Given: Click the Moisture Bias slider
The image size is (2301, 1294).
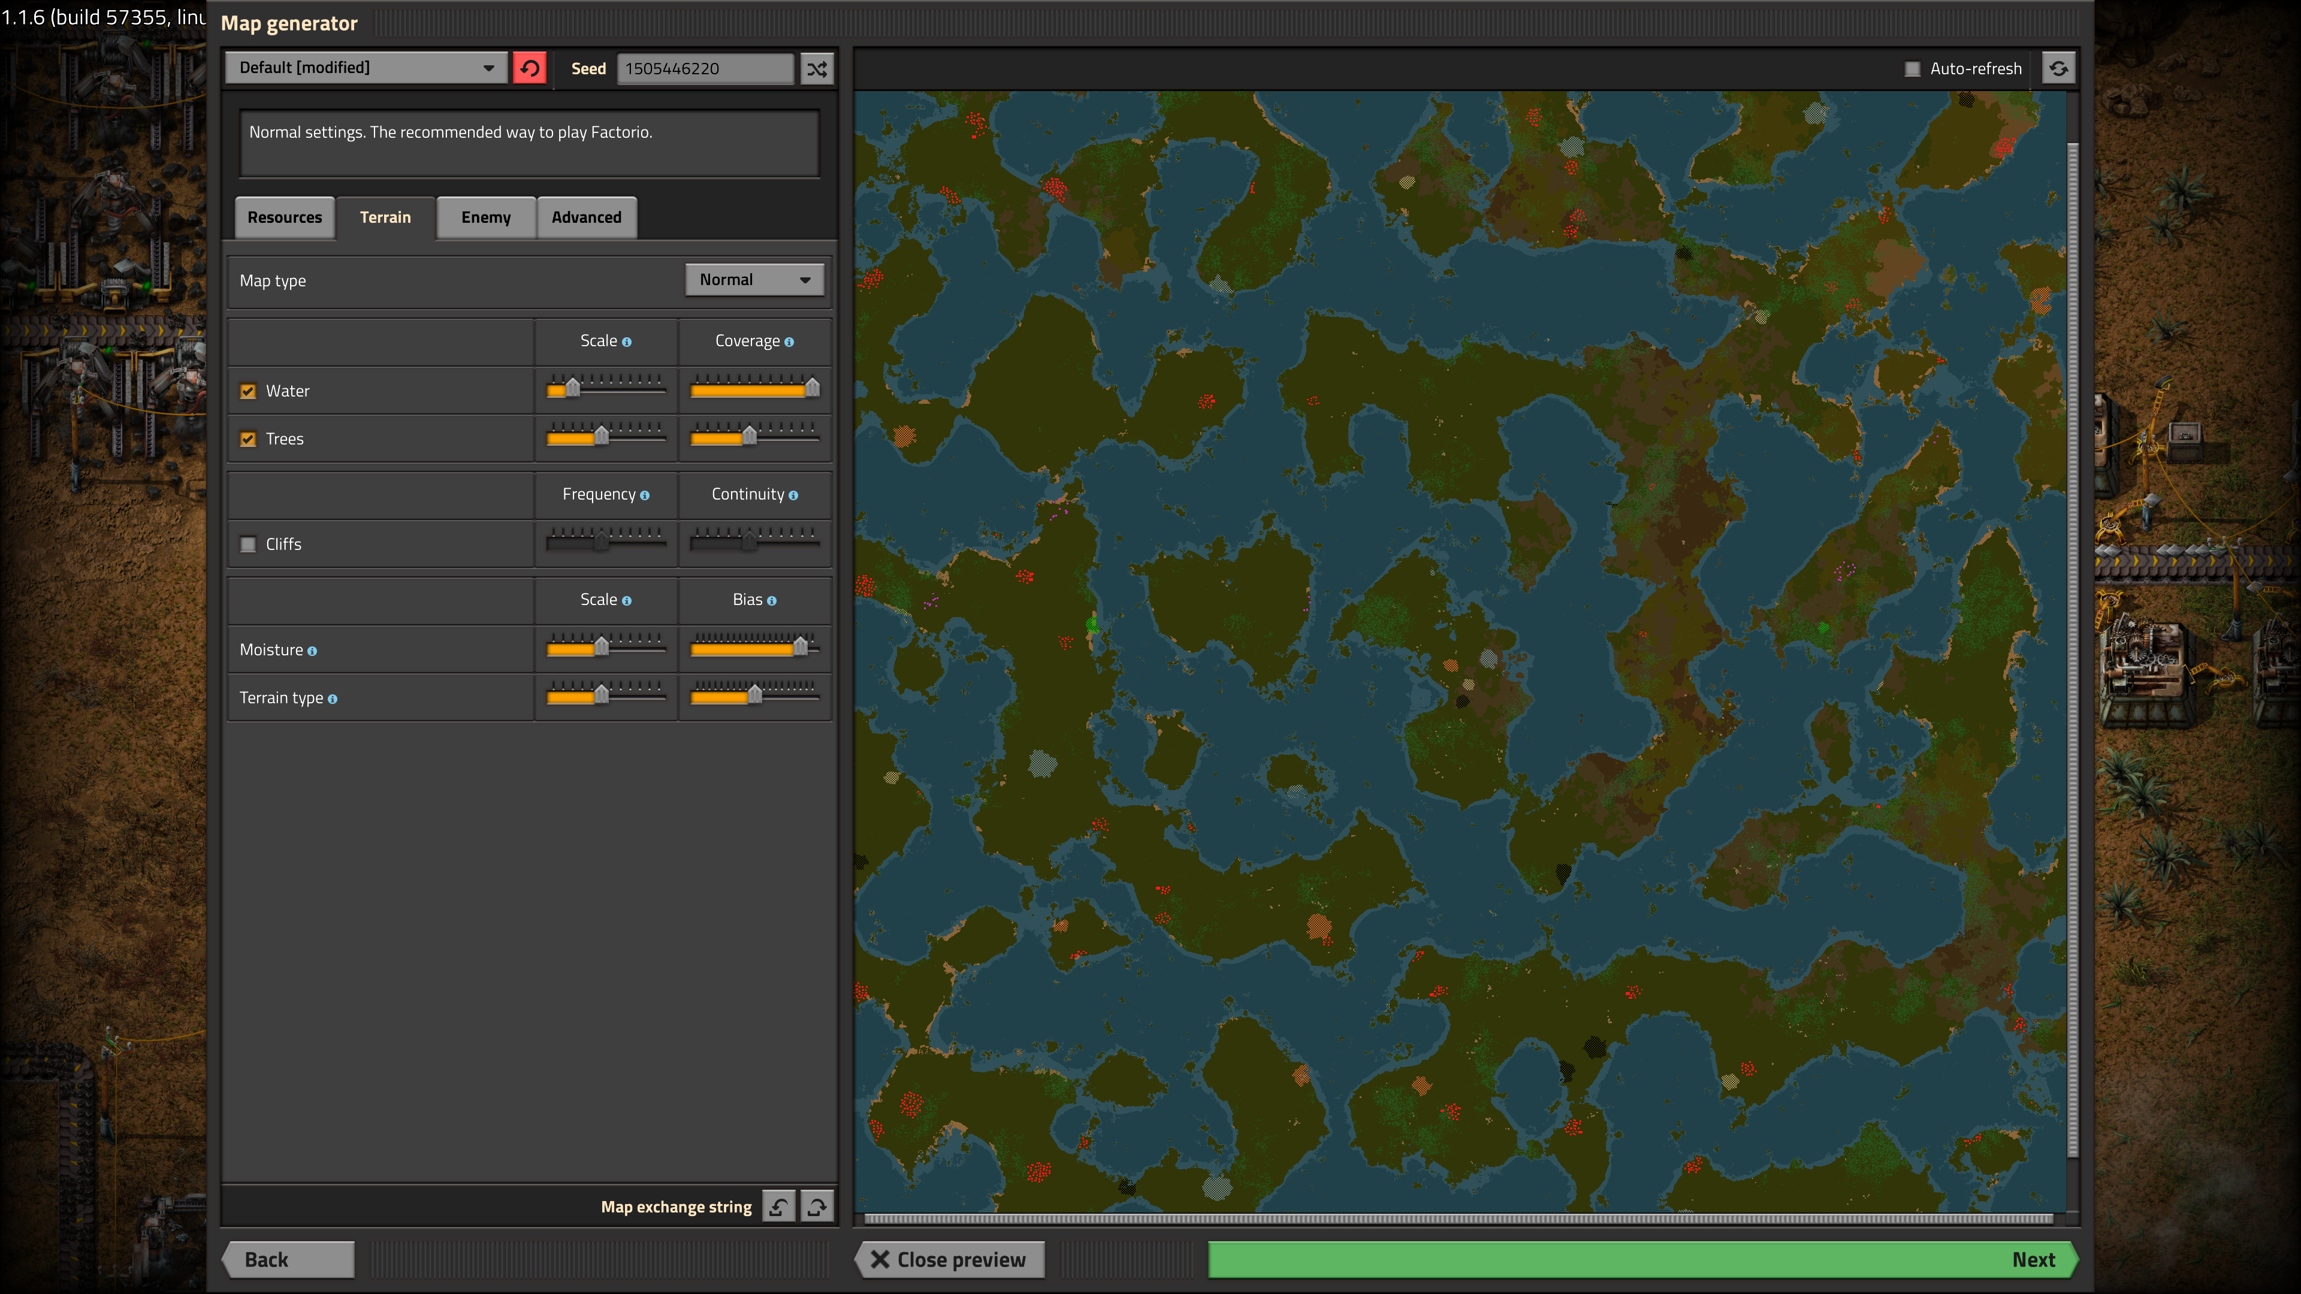Looking at the screenshot, I should coord(755,646).
